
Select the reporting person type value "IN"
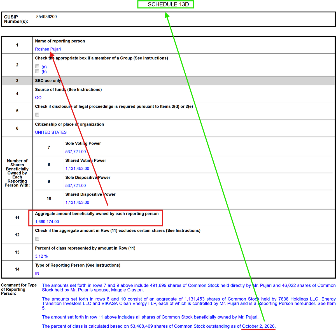(x=37, y=273)
